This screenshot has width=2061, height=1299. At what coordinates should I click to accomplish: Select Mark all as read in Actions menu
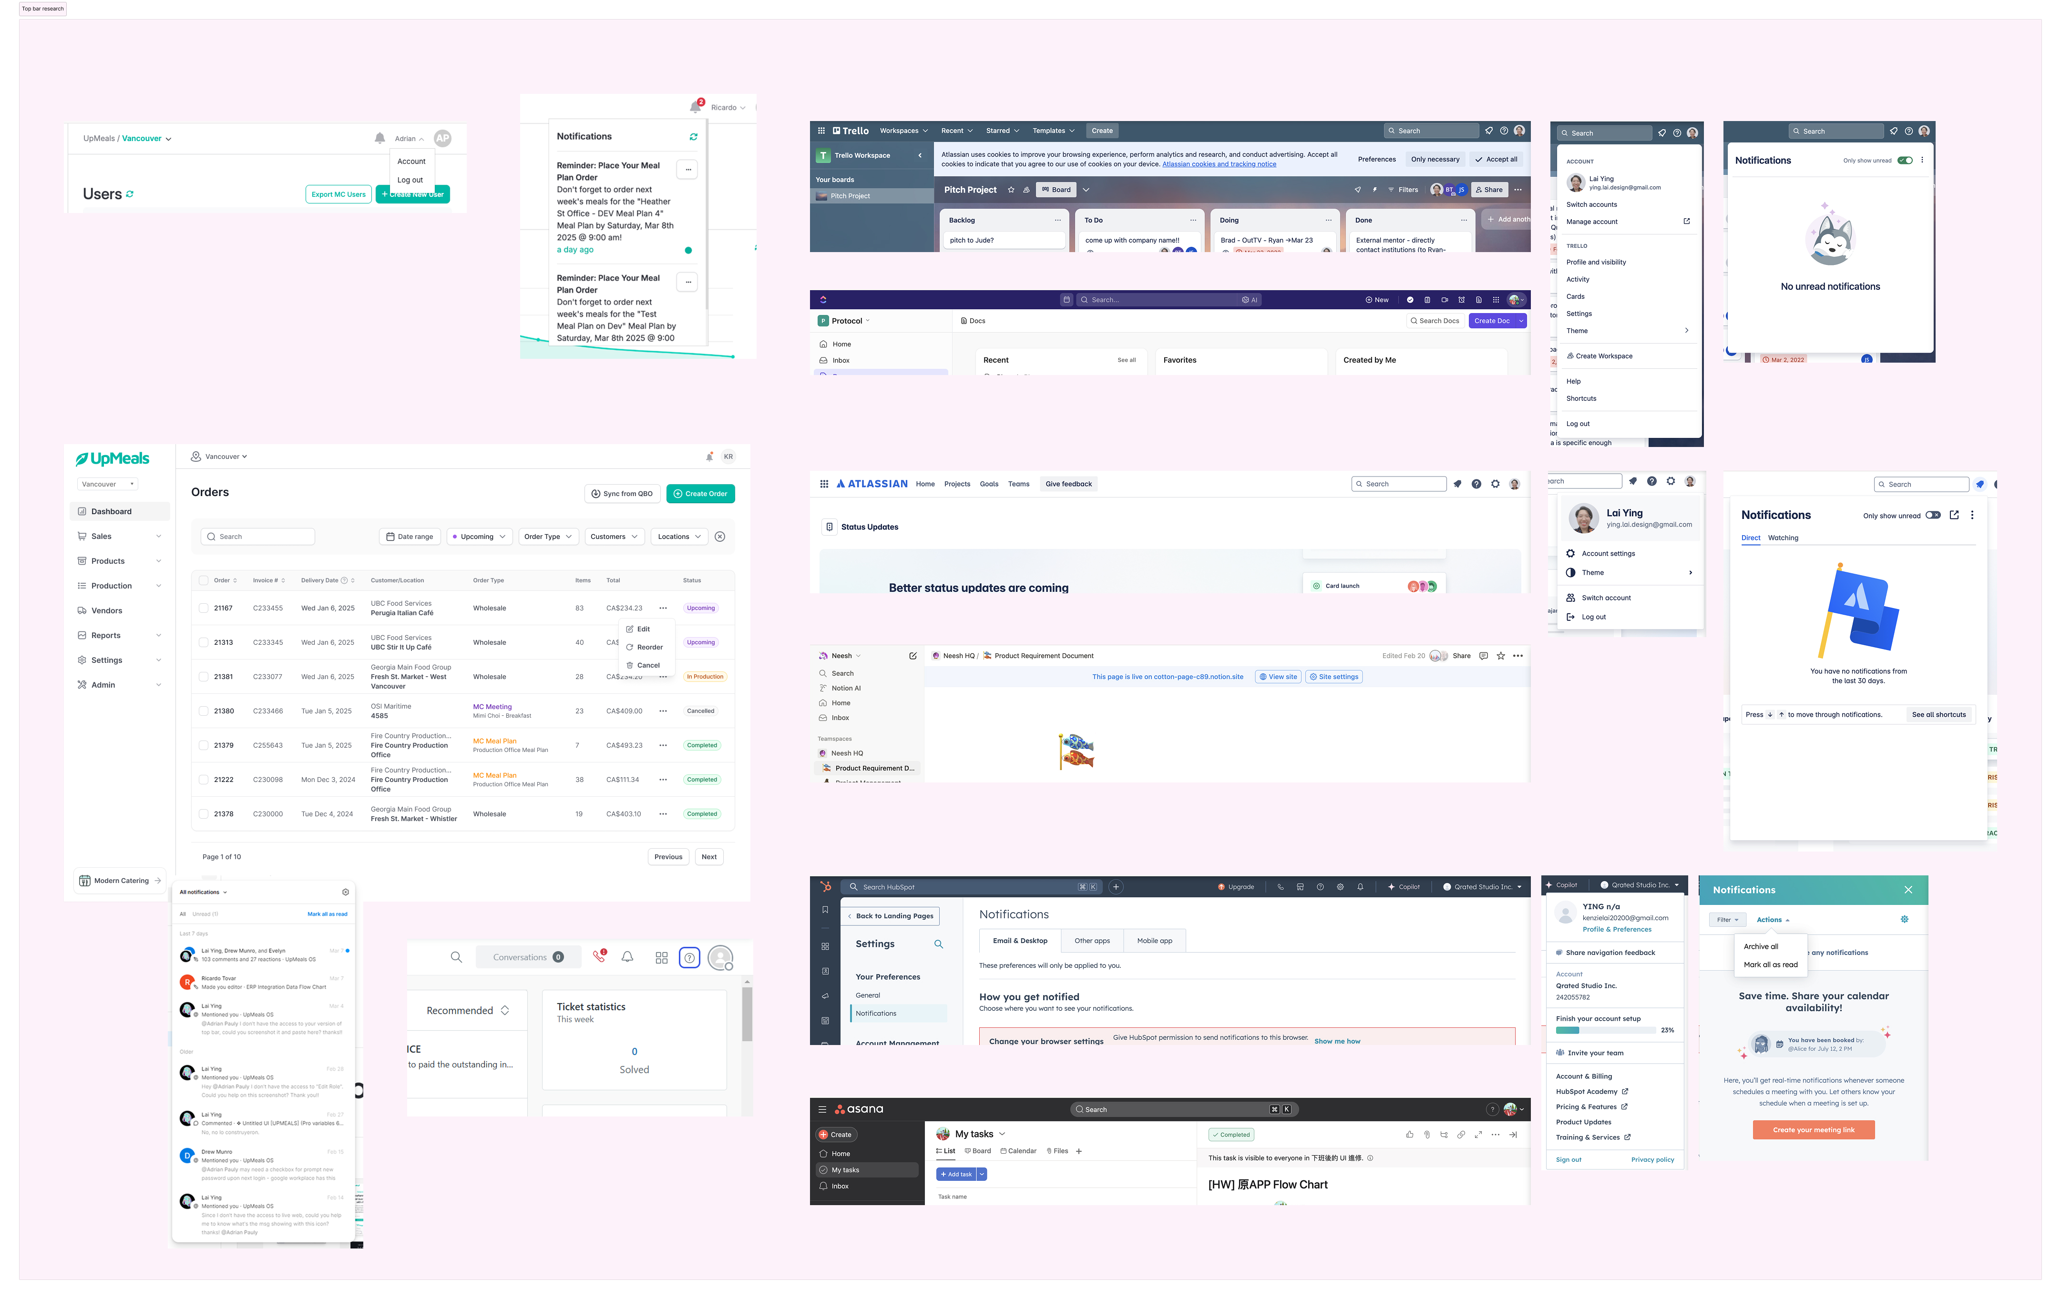click(x=1771, y=964)
